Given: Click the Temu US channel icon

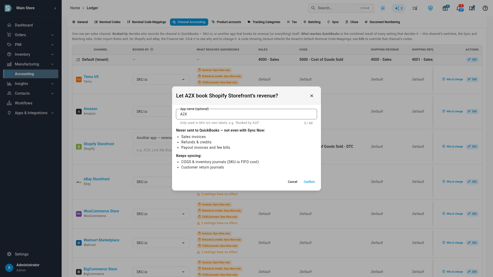Looking at the screenshot, I should pos(79,80).
